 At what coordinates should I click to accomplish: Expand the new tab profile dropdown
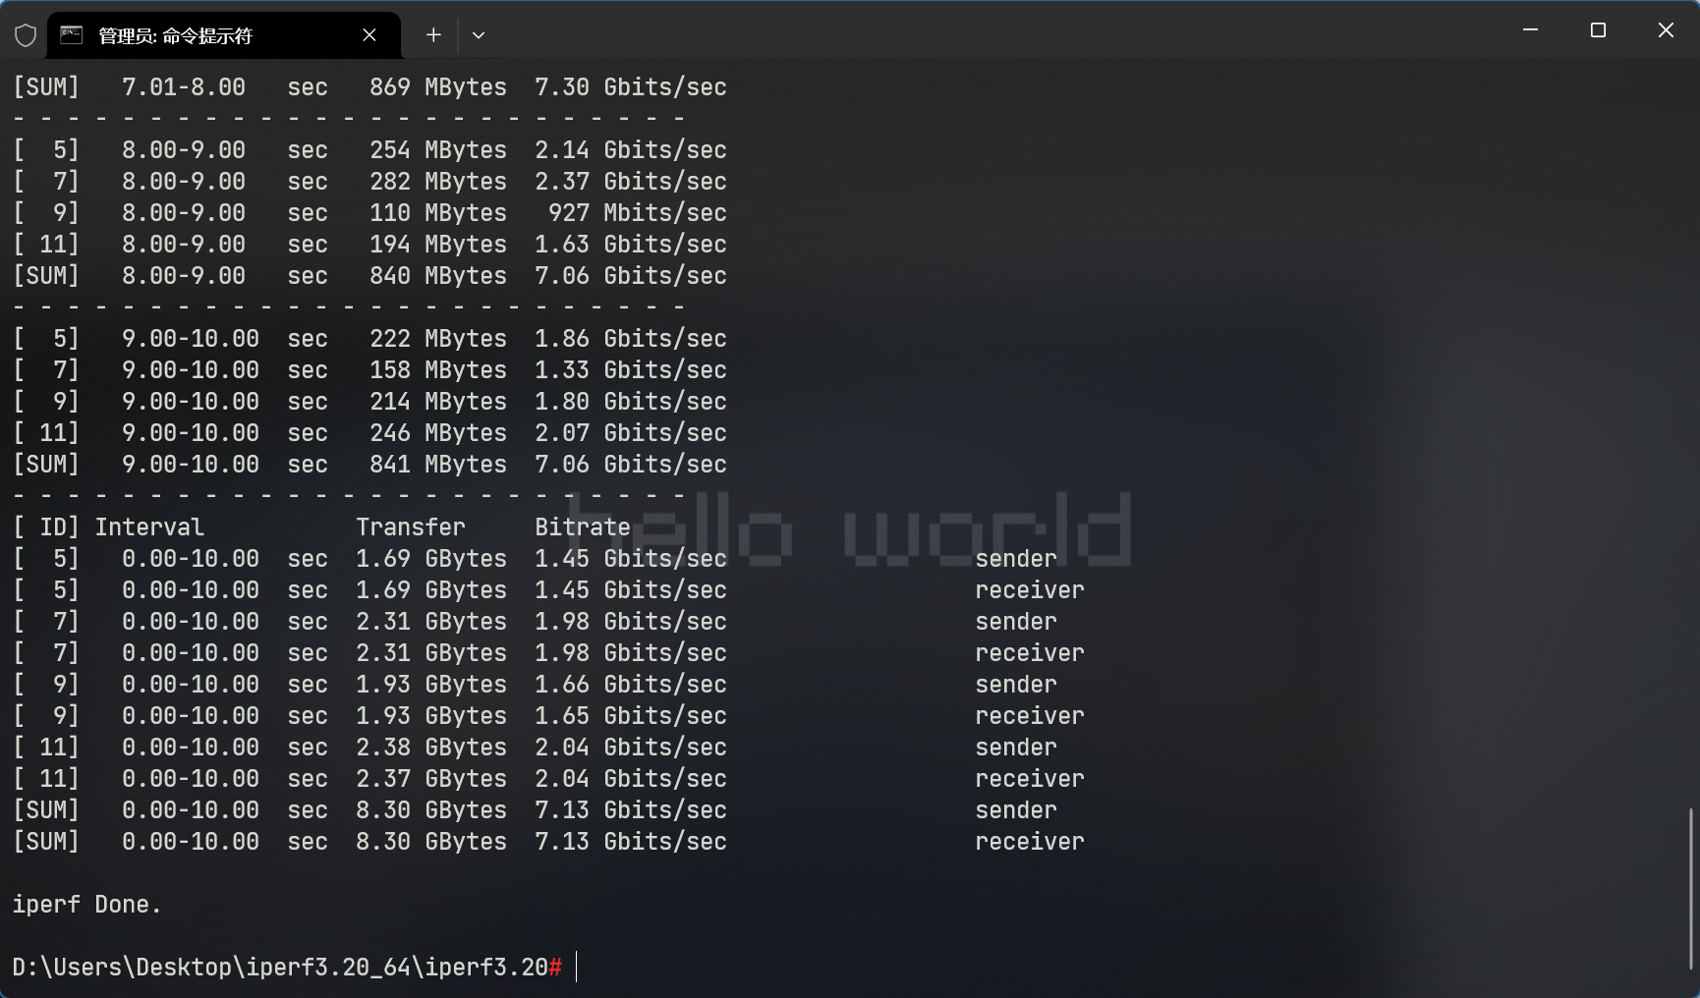(479, 35)
